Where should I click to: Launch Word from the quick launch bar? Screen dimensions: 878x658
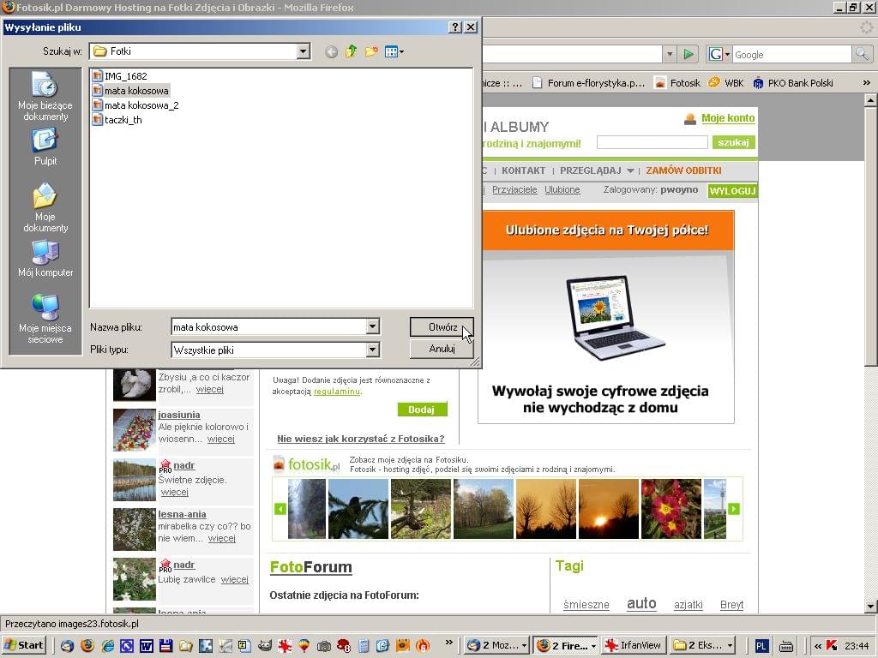point(146,646)
